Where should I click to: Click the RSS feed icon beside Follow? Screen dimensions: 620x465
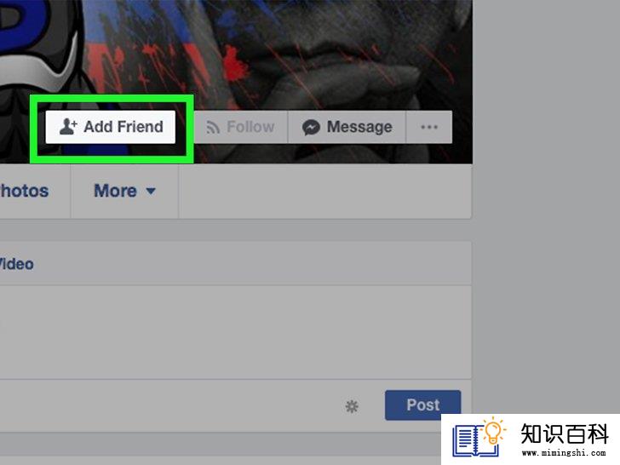pyautogui.click(x=213, y=128)
